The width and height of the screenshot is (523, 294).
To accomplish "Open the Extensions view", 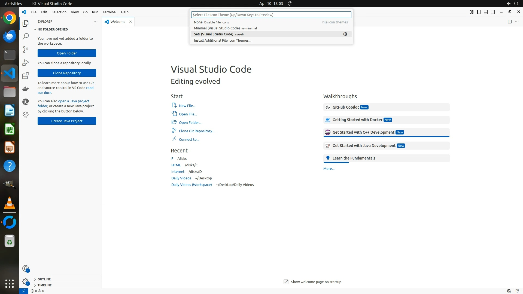I will 26,76.
